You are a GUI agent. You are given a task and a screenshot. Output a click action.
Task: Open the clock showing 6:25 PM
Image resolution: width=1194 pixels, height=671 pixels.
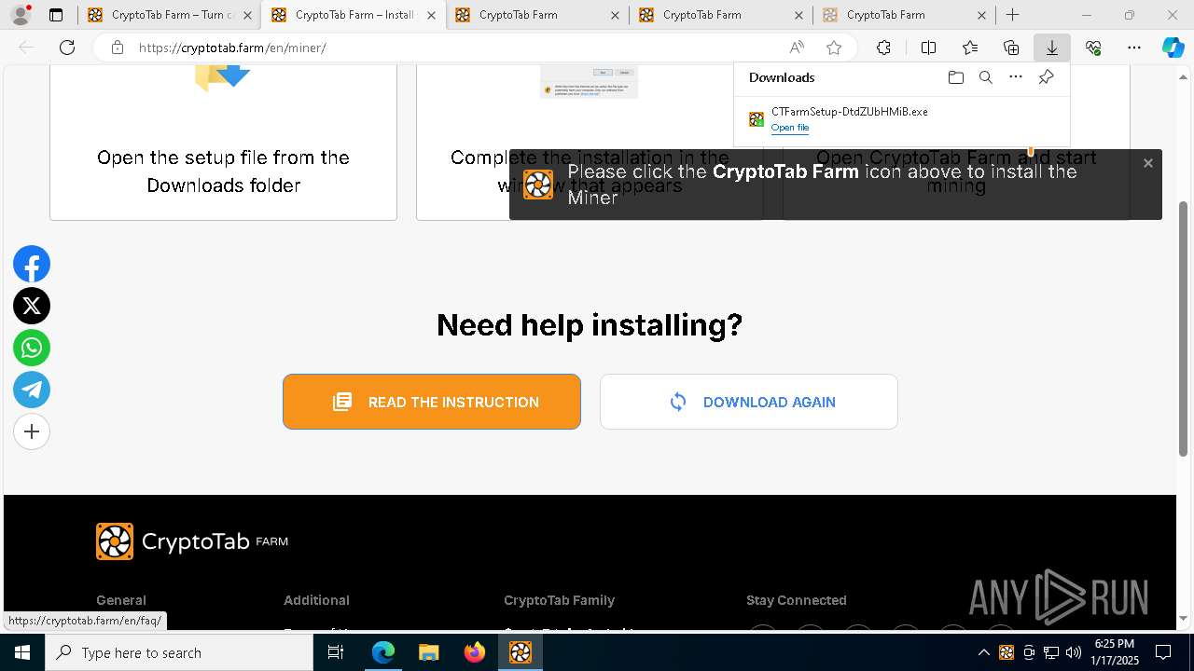tap(1115, 652)
